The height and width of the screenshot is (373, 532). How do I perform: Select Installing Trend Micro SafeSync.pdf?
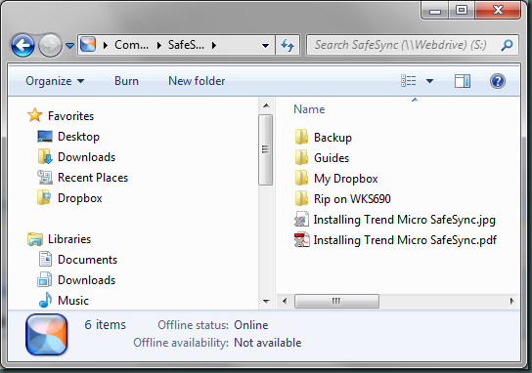click(405, 240)
